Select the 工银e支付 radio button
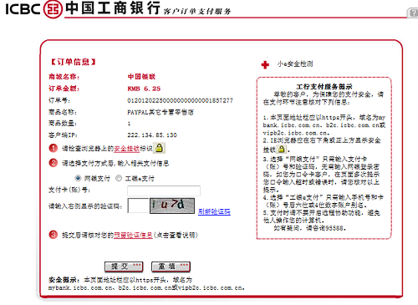Screen dimensions: 418x305 pyautogui.click(x=119, y=178)
